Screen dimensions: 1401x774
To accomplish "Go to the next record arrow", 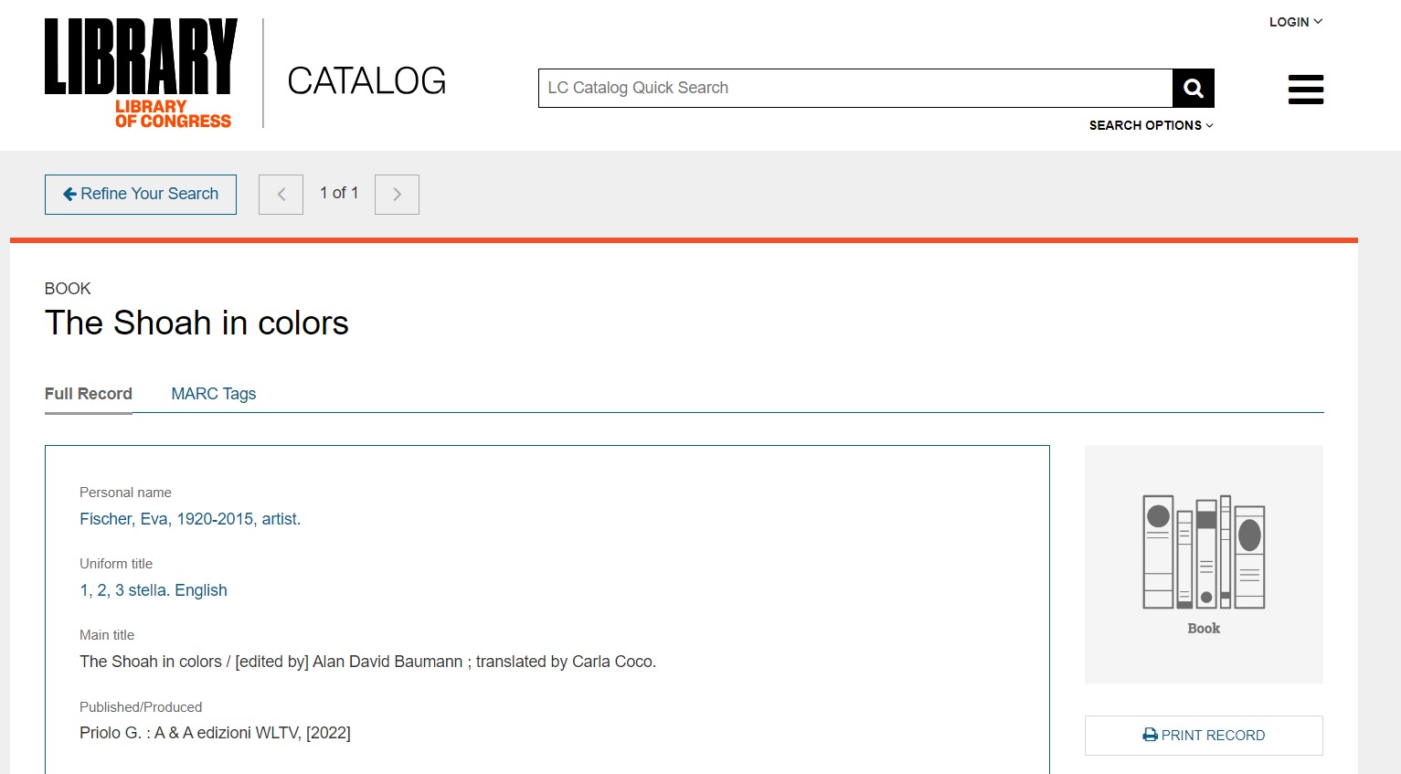I will click(x=397, y=195).
